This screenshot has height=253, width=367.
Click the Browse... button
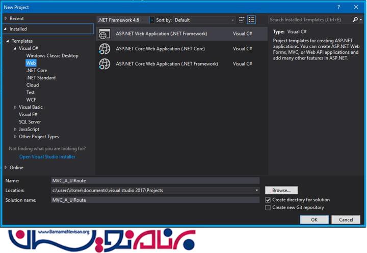(281, 191)
